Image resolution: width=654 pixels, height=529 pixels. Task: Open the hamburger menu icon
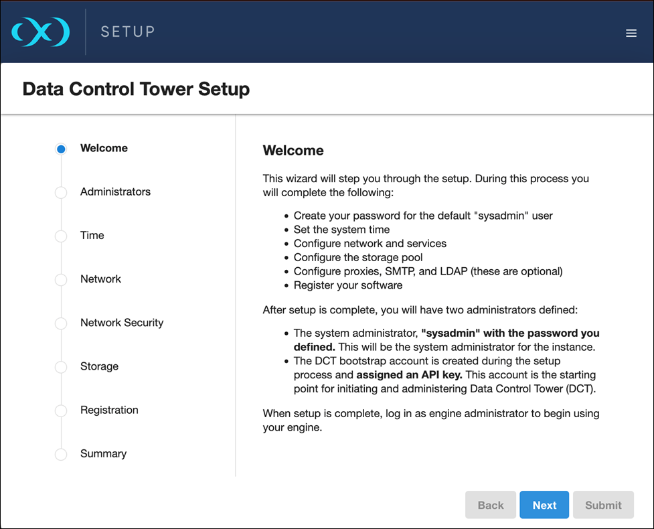pyautogui.click(x=631, y=33)
